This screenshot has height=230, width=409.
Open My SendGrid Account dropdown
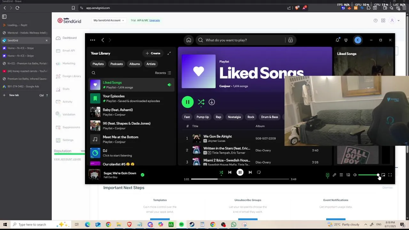click(x=109, y=20)
